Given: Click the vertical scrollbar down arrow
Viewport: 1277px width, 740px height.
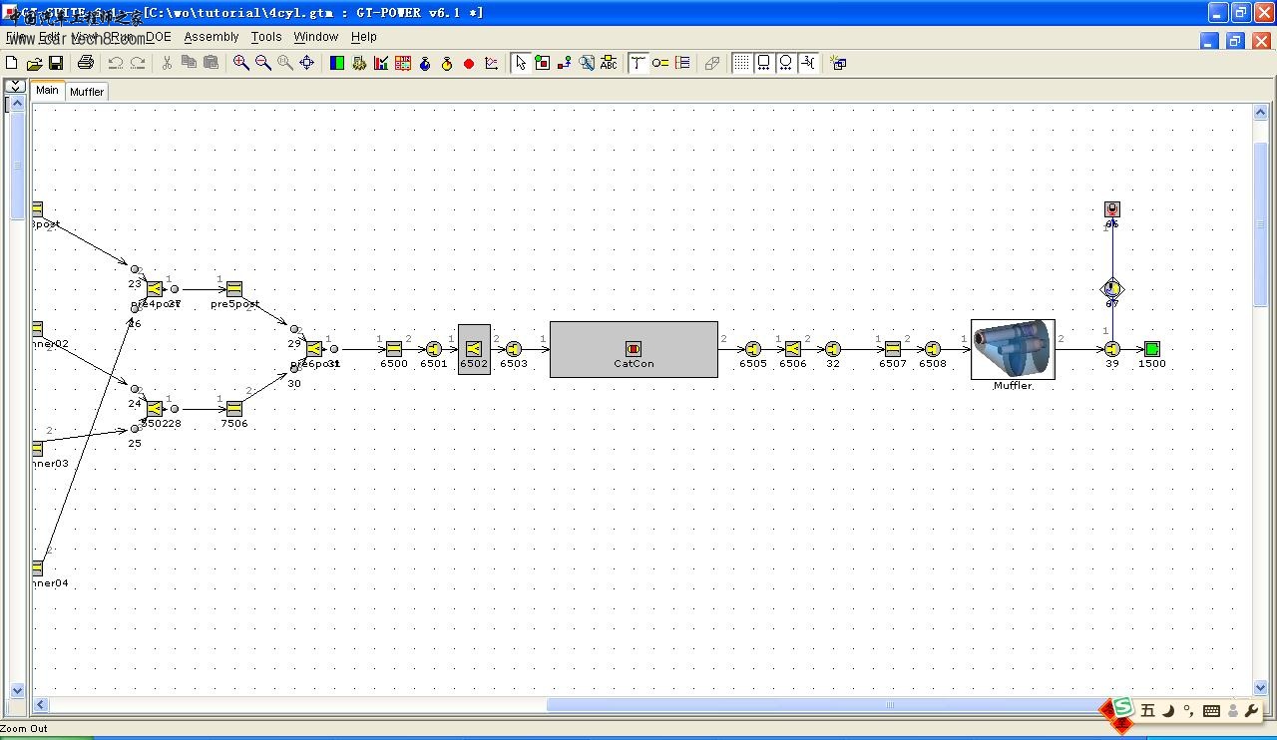Looking at the screenshot, I should click(1261, 687).
